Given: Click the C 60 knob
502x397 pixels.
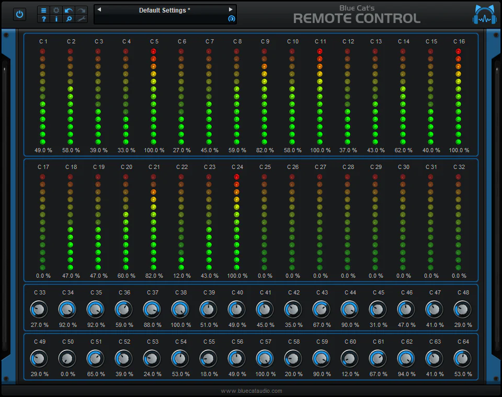Looking at the screenshot, I should [350, 359].
